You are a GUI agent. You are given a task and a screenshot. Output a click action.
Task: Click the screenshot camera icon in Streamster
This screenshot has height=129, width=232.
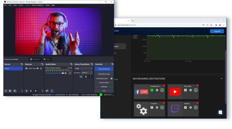[135, 36]
